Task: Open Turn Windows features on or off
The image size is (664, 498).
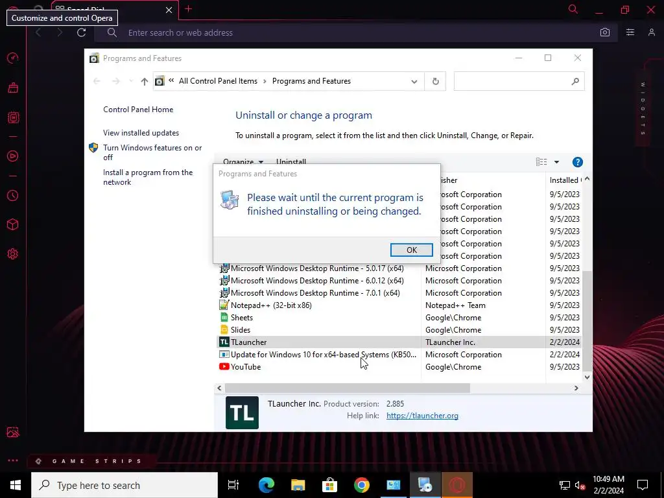Action: (152, 152)
